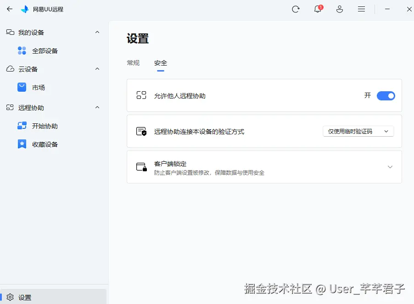This screenshot has height=304, width=414.
Task: Click the 允许他人远程协助 label
Action: coord(179,96)
